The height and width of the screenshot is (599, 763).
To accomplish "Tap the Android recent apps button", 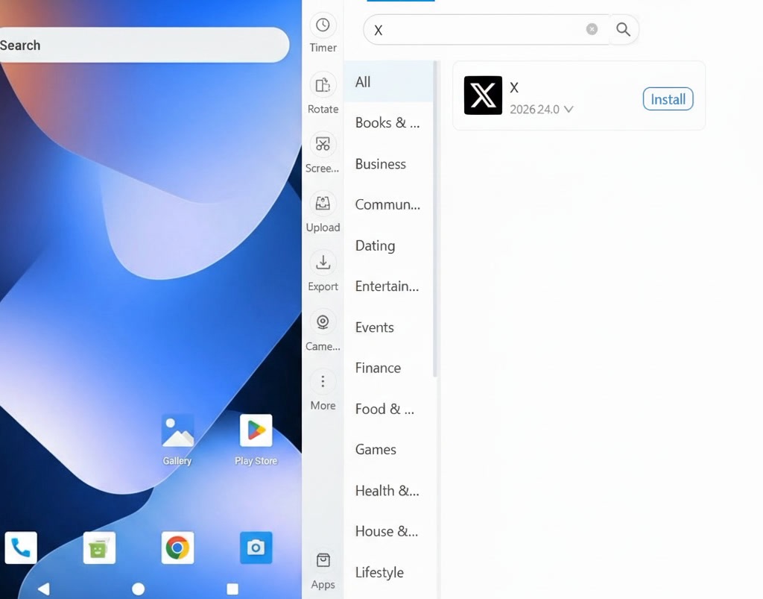I will click(x=232, y=589).
